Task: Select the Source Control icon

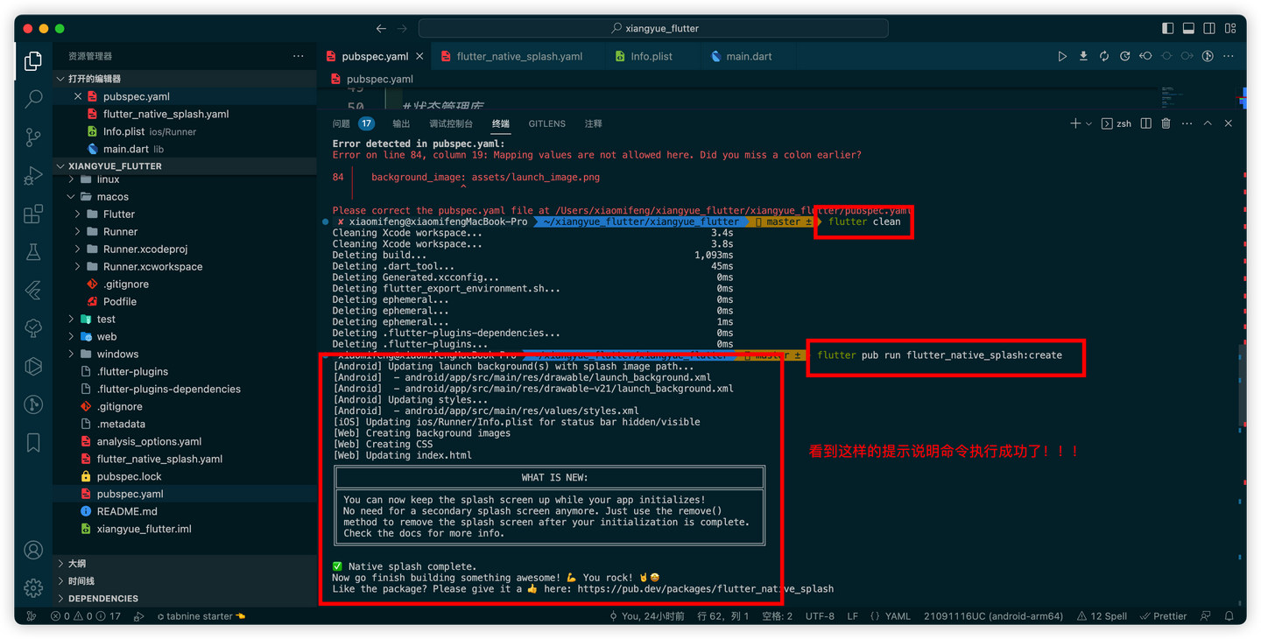Action: pyautogui.click(x=32, y=137)
